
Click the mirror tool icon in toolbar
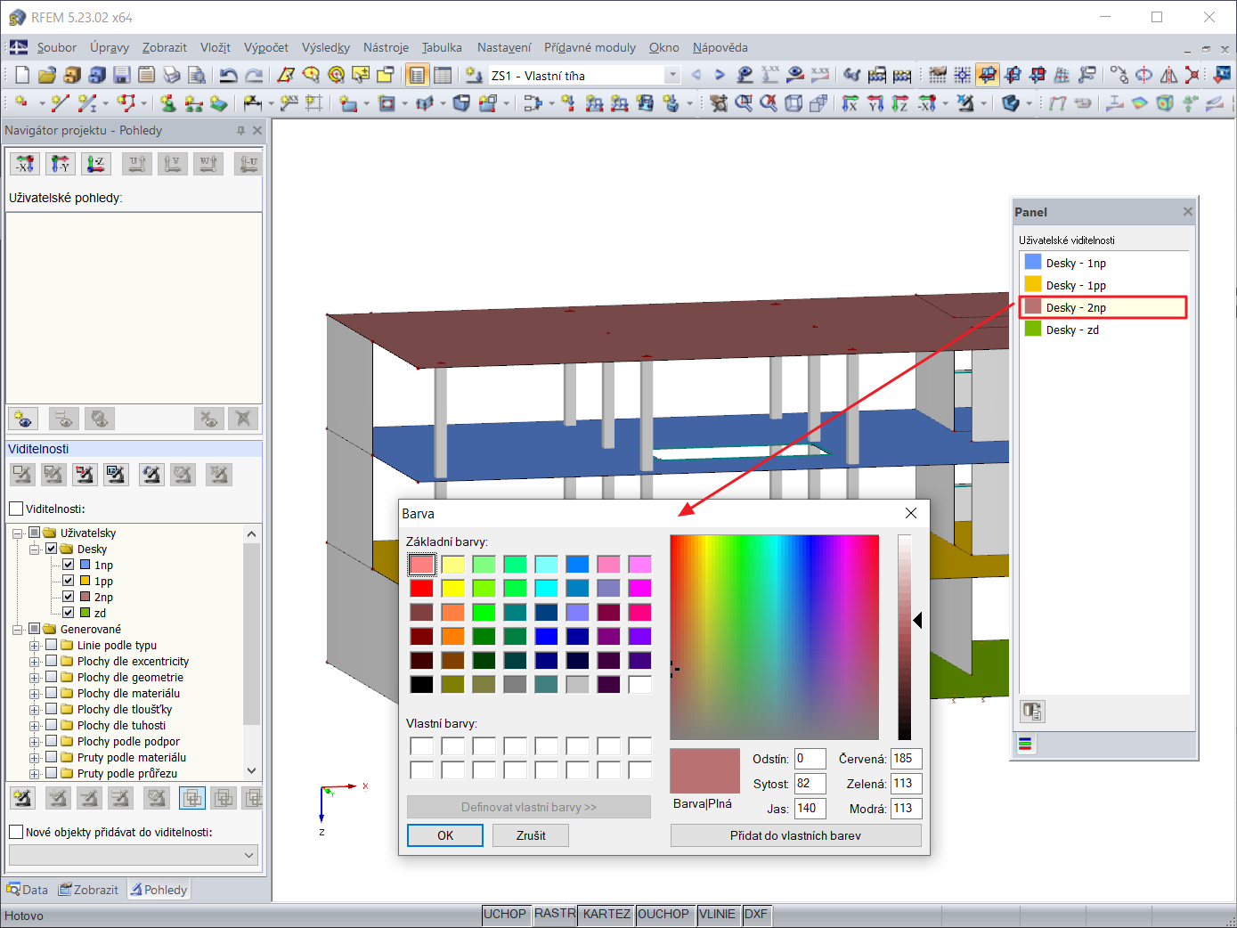tap(1168, 75)
